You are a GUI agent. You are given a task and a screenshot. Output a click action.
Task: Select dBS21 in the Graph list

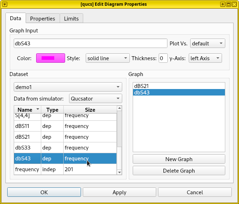pos(179,86)
